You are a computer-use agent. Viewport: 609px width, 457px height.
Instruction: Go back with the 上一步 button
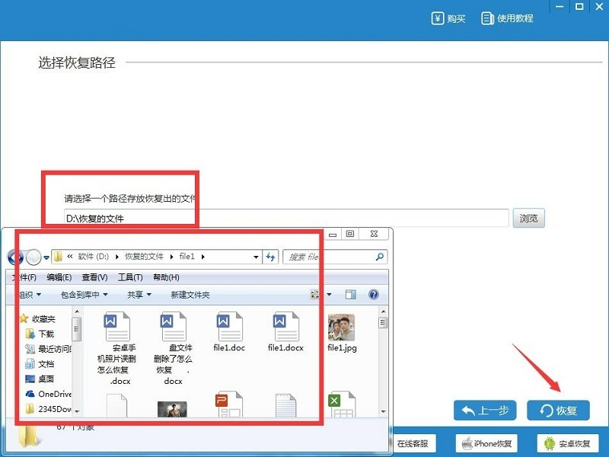pos(485,411)
